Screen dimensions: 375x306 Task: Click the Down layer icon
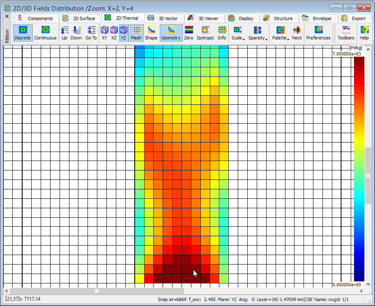click(x=76, y=33)
